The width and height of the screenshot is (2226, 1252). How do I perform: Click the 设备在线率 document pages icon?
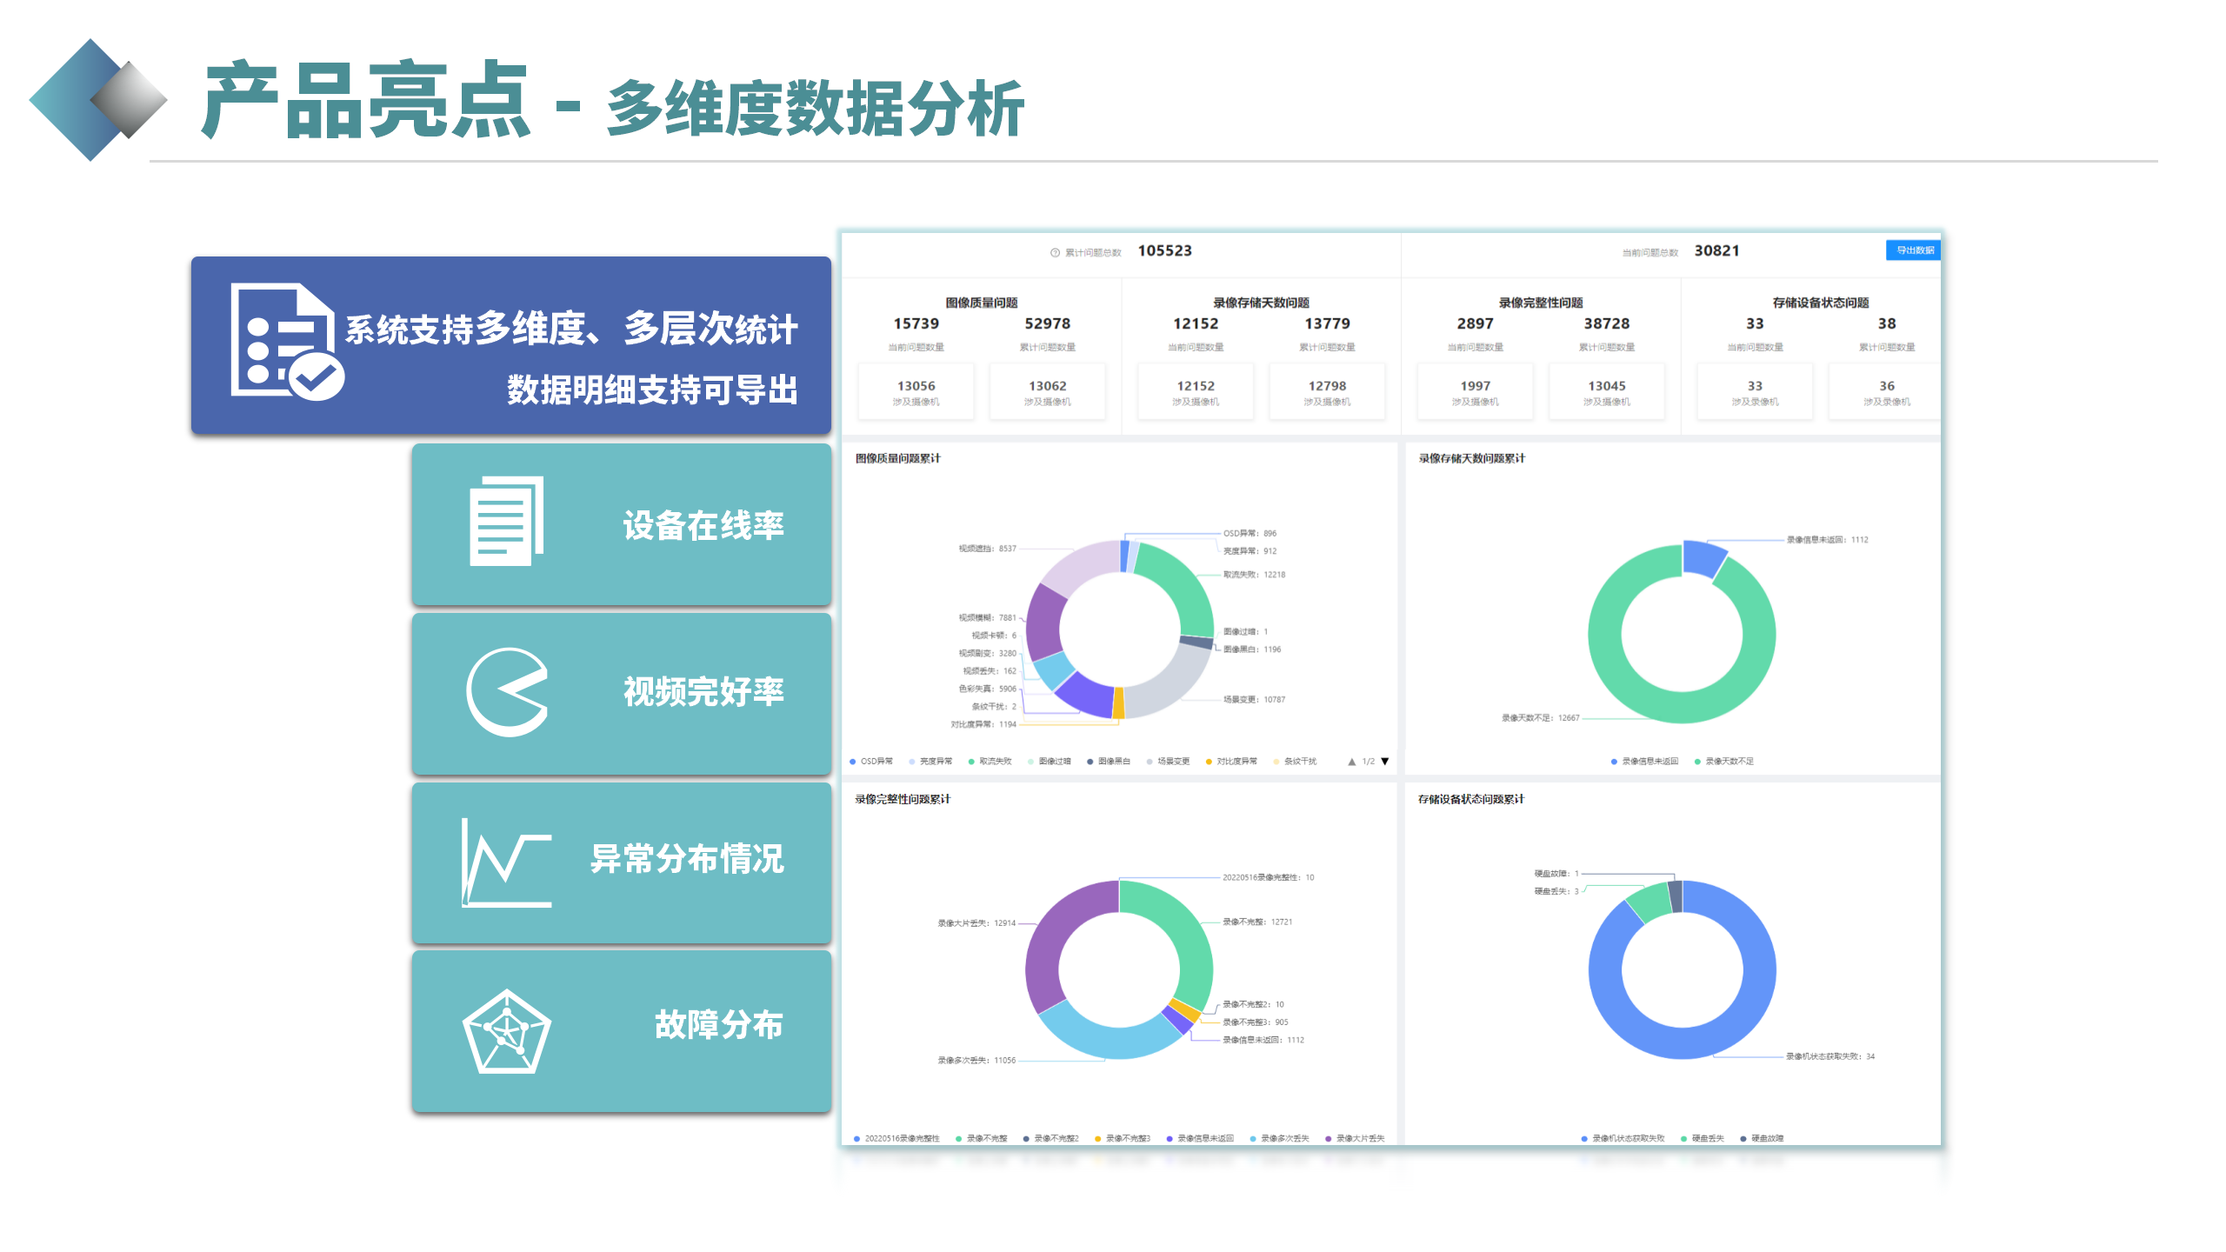pos(506,522)
